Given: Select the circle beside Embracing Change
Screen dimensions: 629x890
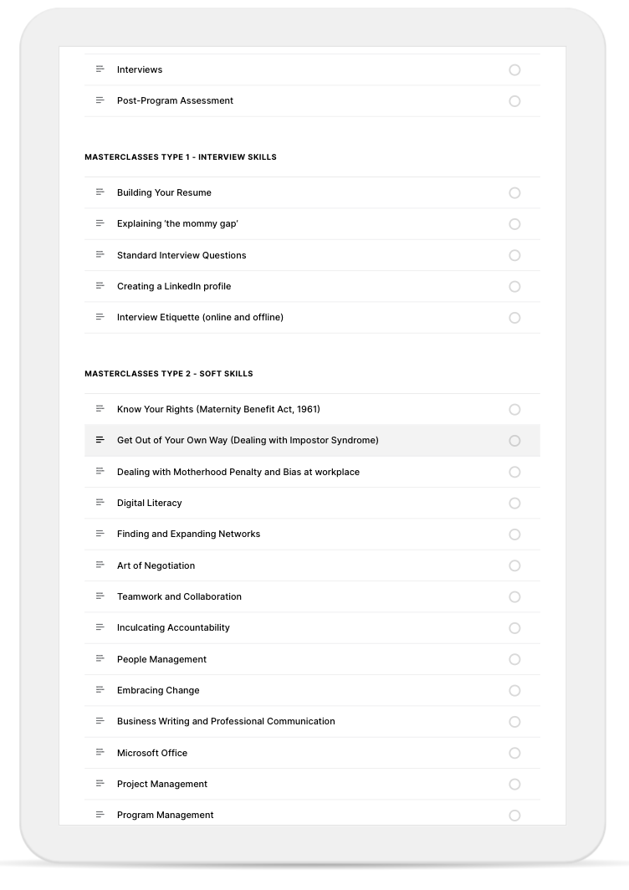Looking at the screenshot, I should coord(514,690).
